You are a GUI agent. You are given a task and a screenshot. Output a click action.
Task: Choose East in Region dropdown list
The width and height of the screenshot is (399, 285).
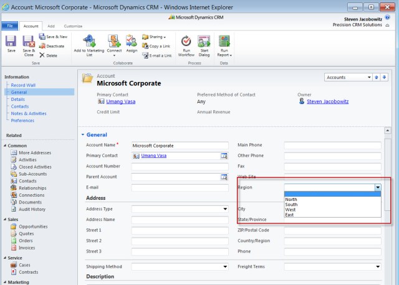pos(290,215)
